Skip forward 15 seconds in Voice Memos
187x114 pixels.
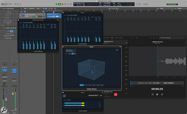[x=162, y=94]
